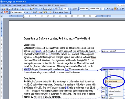Open the Show dropdown in Reviewing toolbar

[x=27, y=12]
